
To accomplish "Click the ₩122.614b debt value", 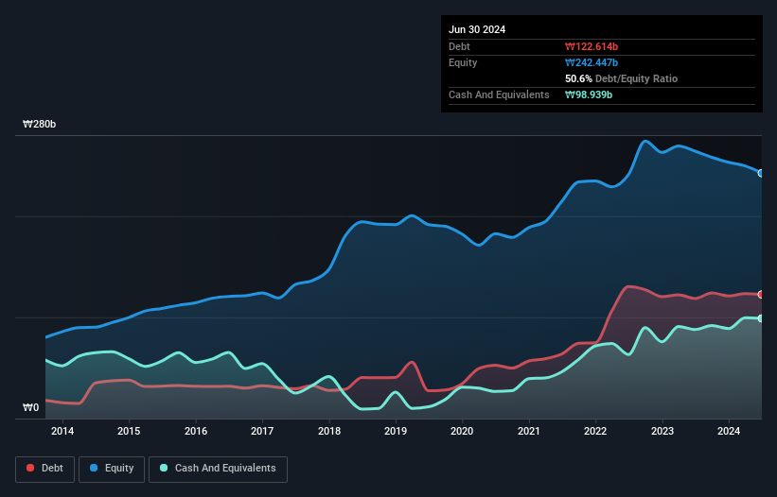I will pos(592,46).
